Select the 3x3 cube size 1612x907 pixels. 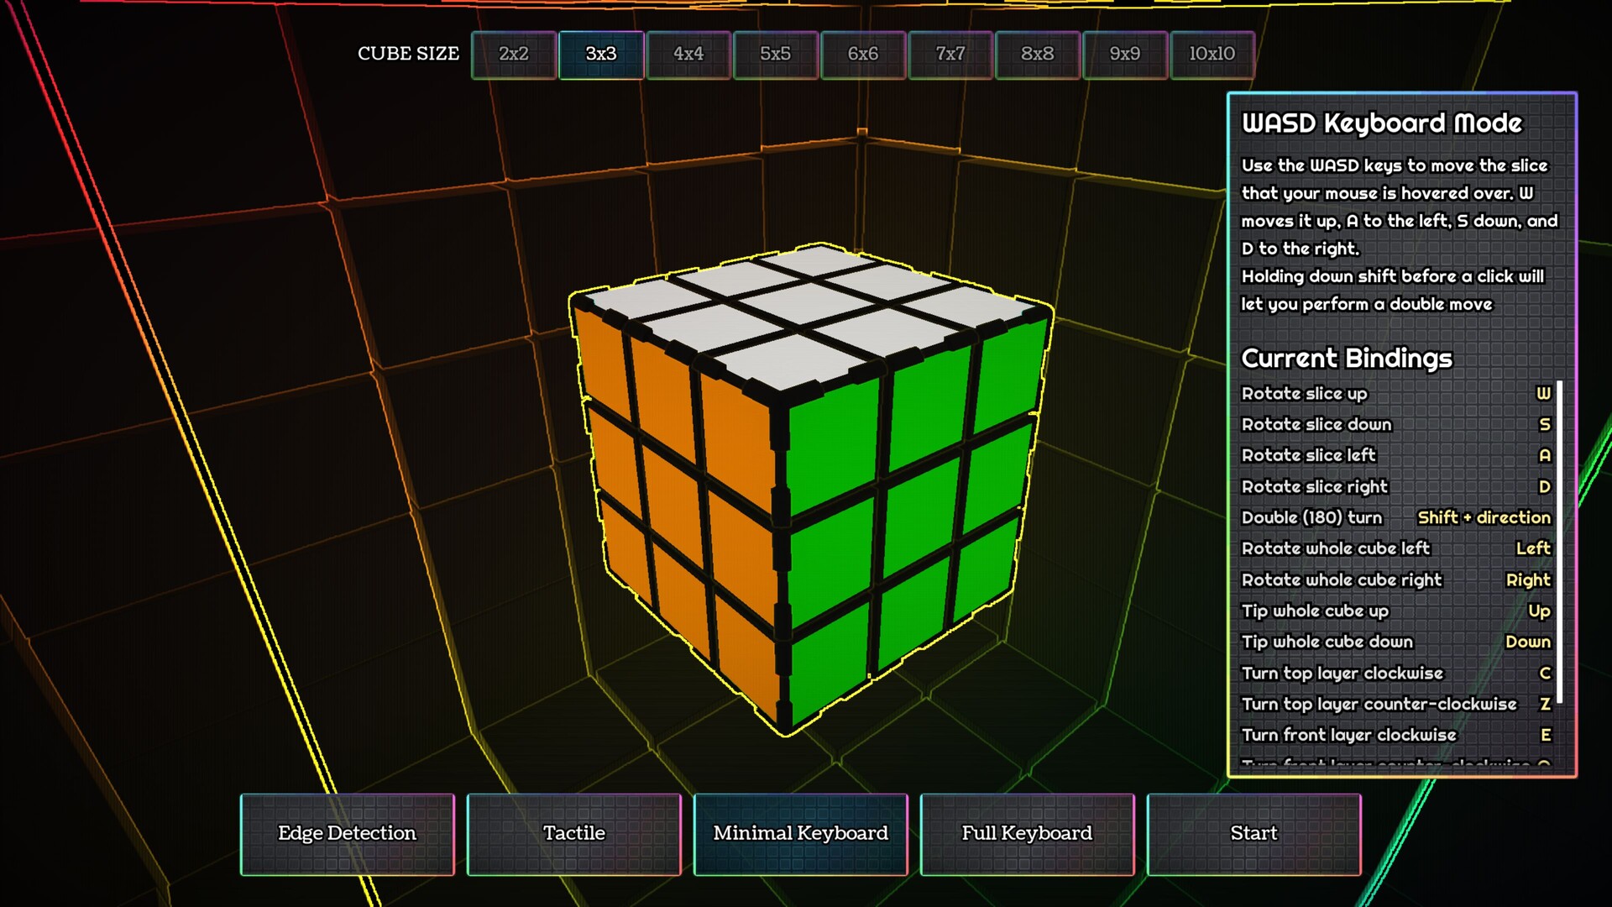(601, 55)
